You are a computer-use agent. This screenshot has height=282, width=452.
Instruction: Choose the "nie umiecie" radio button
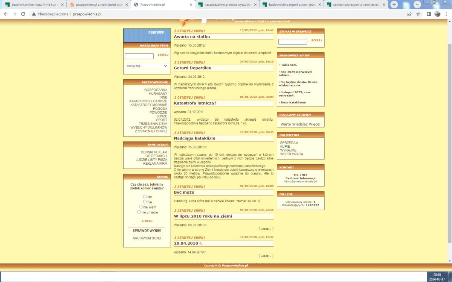click(139, 212)
